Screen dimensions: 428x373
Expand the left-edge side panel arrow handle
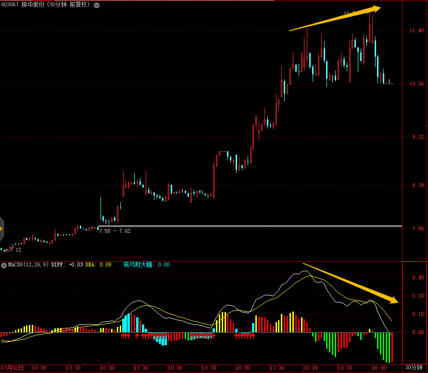[1, 229]
